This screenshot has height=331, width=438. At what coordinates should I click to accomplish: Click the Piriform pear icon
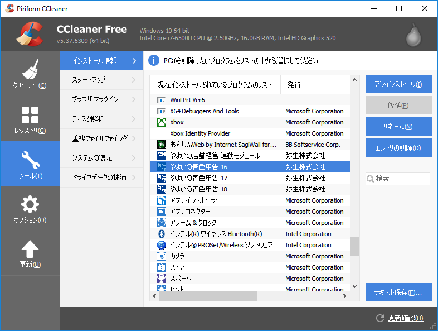point(413,35)
